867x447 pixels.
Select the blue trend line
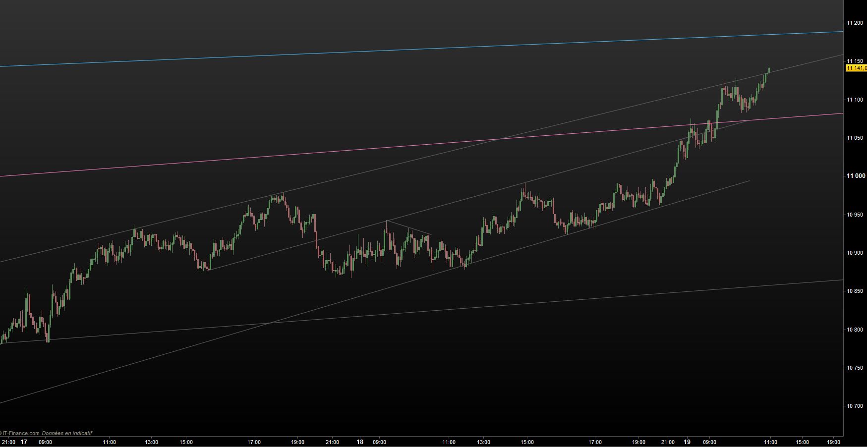tap(421, 49)
